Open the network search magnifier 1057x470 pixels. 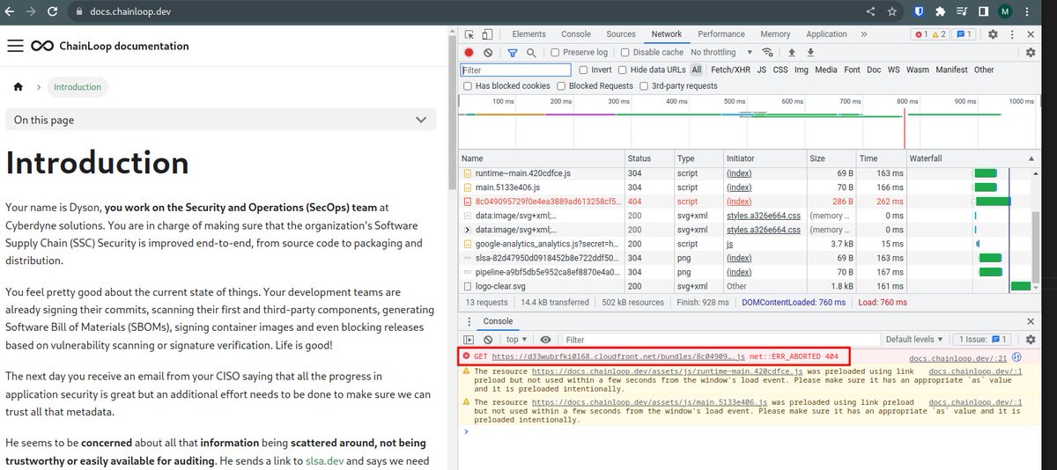coord(531,53)
